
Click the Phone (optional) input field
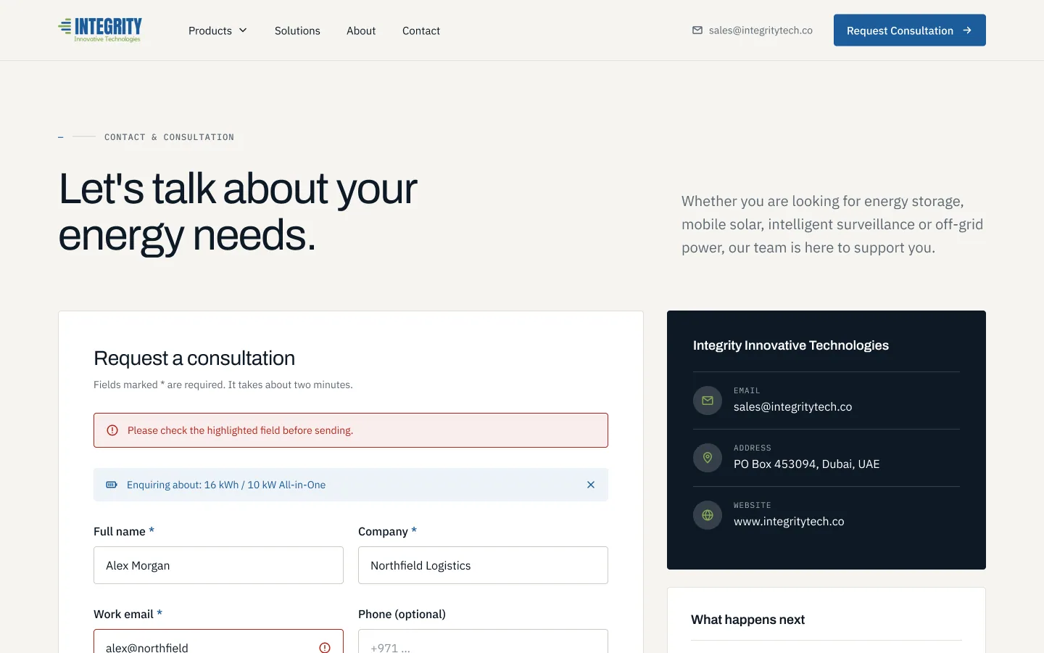[x=483, y=641]
